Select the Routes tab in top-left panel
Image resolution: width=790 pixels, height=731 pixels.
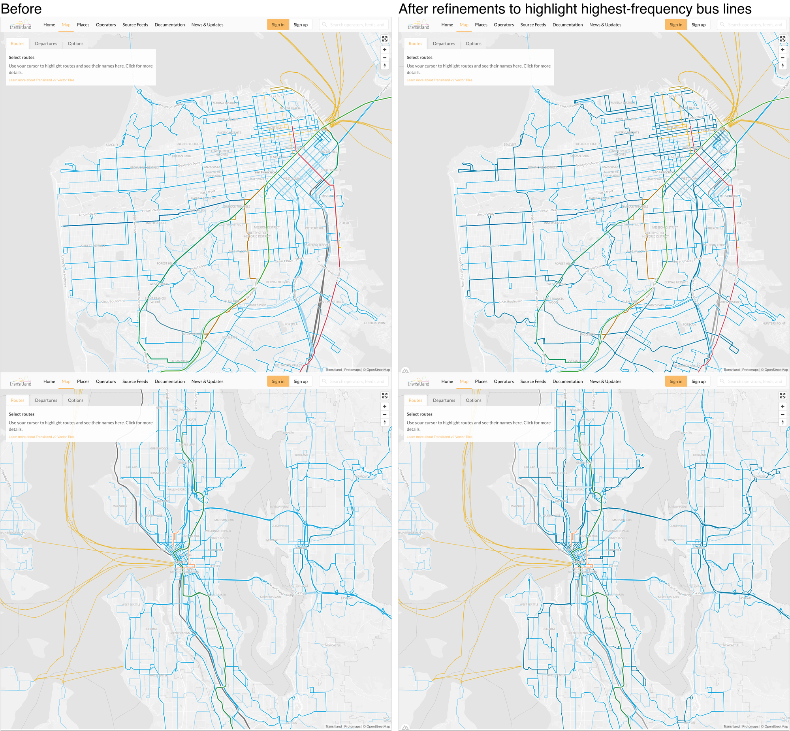pos(18,43)
